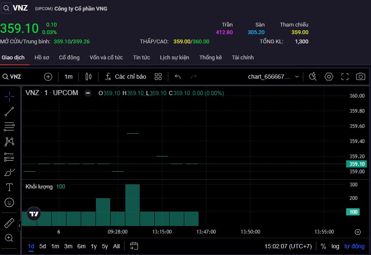Select the ruler measure tool
The image size is (371, 255).
click(9, 223)
